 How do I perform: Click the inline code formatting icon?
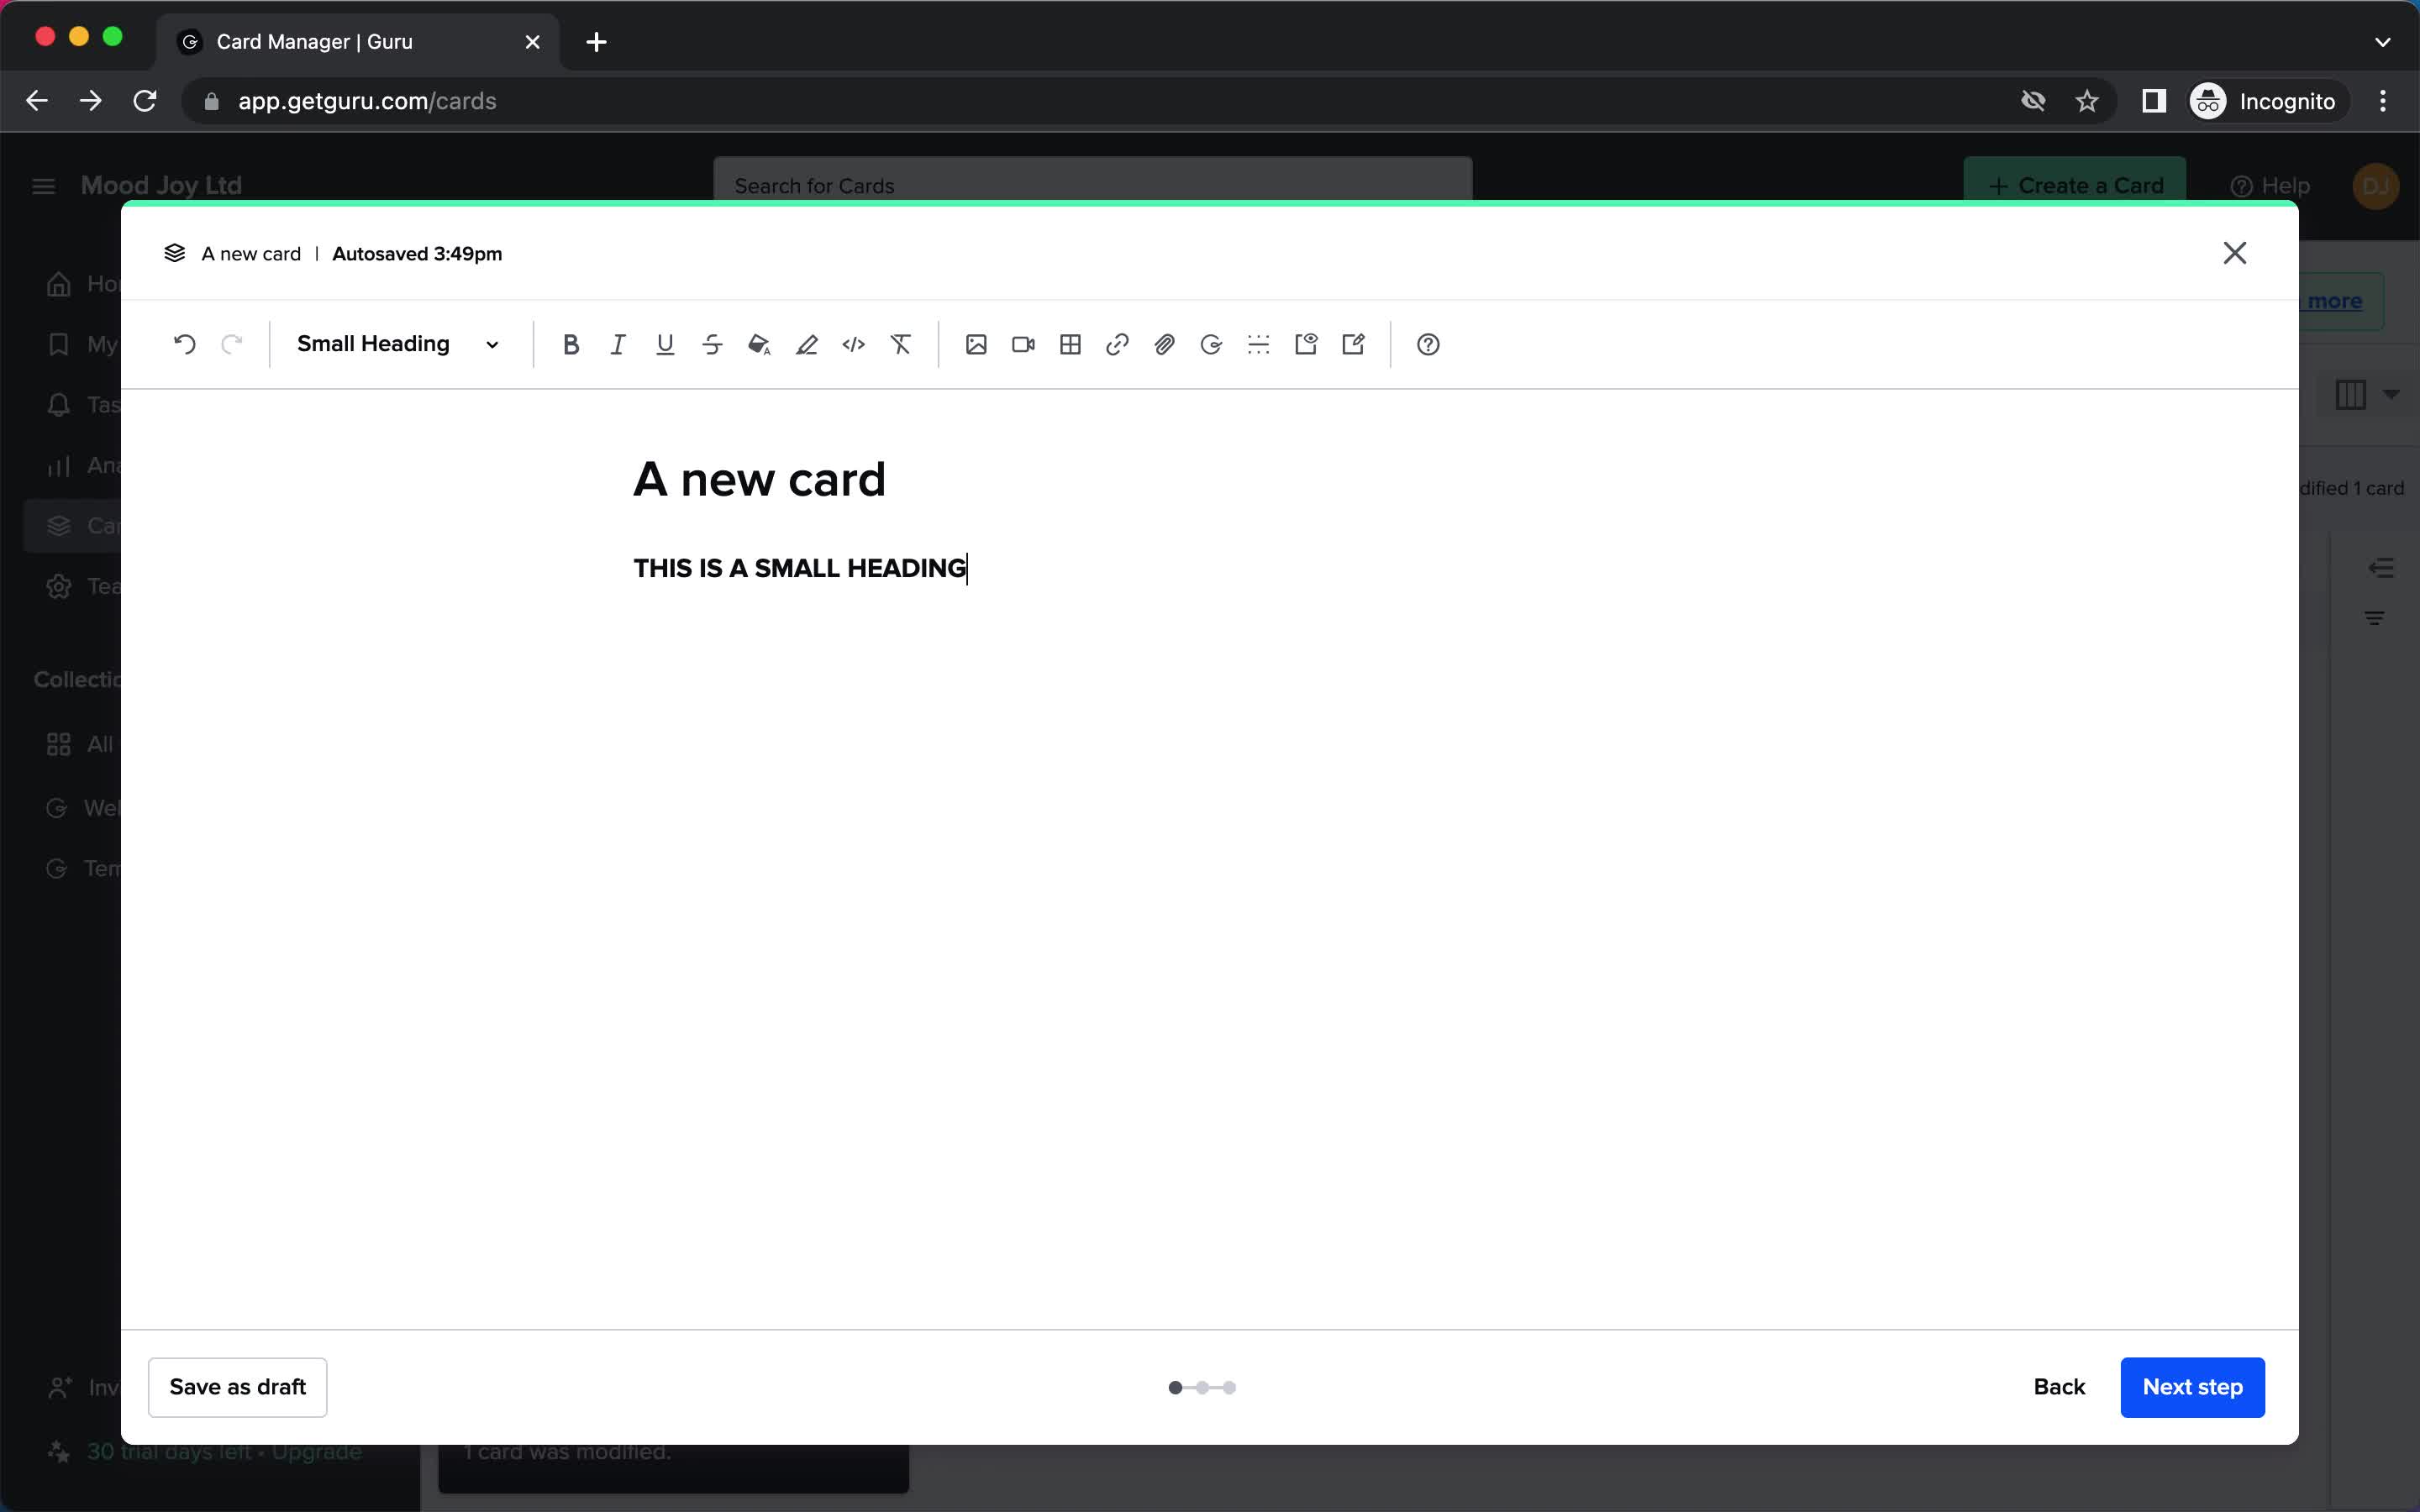click(x=854, y=344)
